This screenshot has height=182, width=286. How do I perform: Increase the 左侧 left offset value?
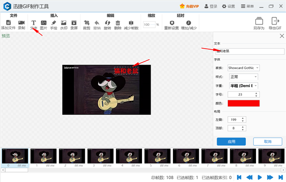[x=243, y=118]
